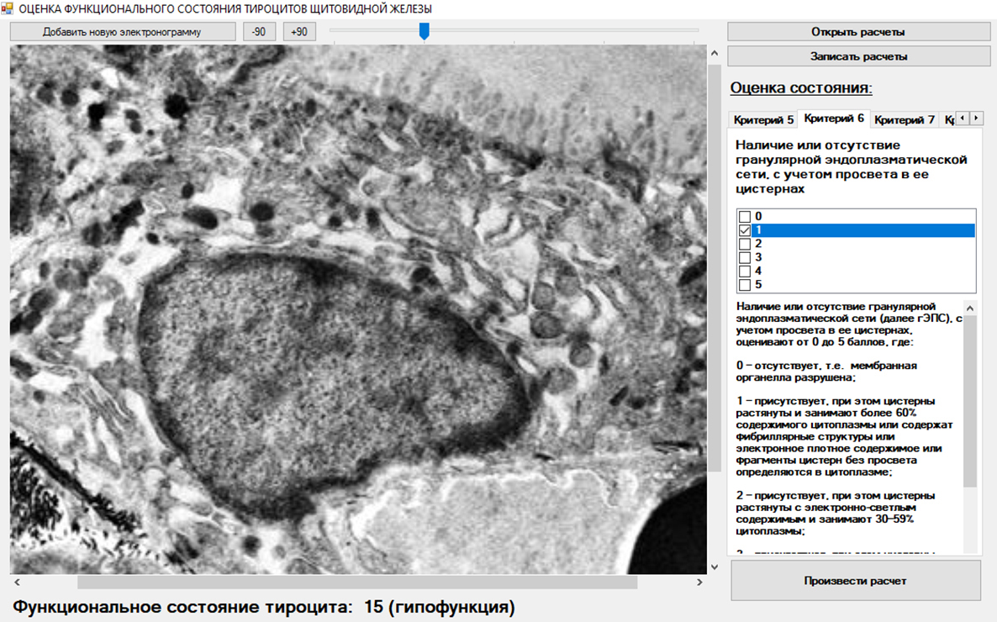Click the app icon in the title bar
Screen dimensions: 997x622
8,8
